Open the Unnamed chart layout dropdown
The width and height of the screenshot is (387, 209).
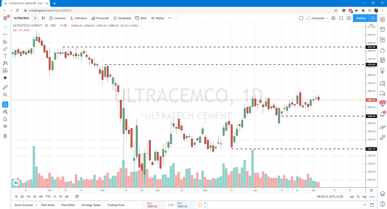(317, 18)
